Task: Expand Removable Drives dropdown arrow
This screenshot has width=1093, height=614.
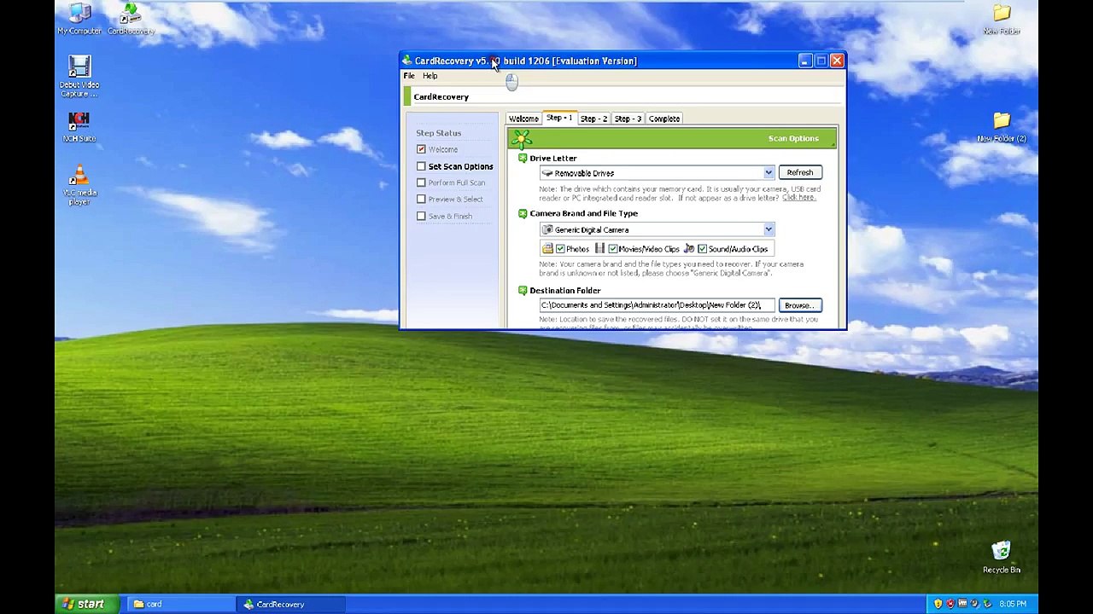Action: [x=769, y=173]
